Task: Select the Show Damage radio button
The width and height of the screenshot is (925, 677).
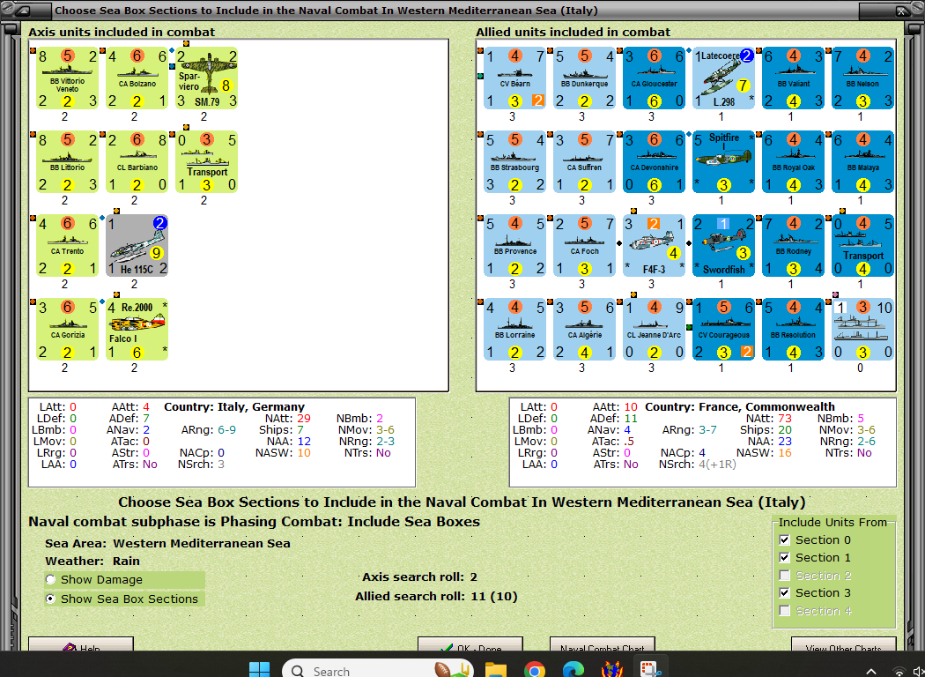Action: click(x=52, y=579)
